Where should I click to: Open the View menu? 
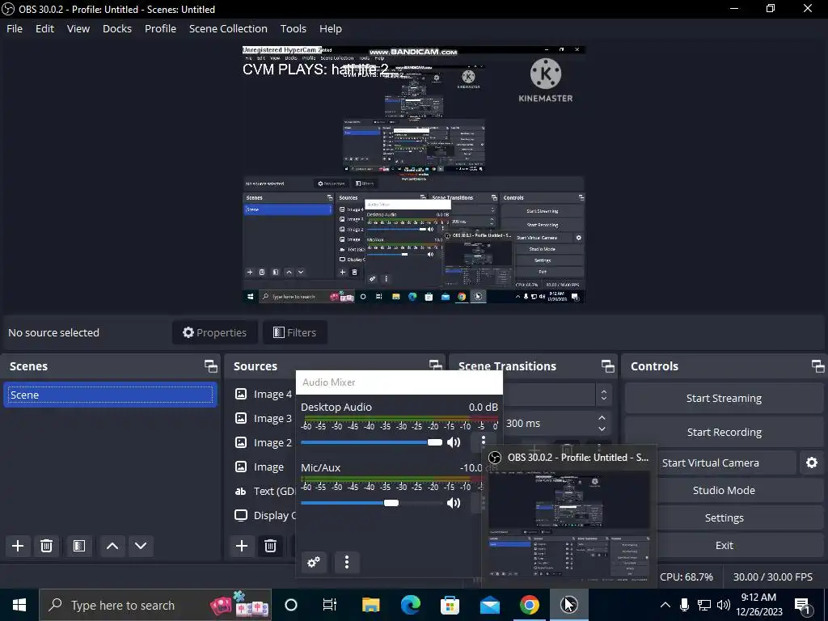(78, 28)
